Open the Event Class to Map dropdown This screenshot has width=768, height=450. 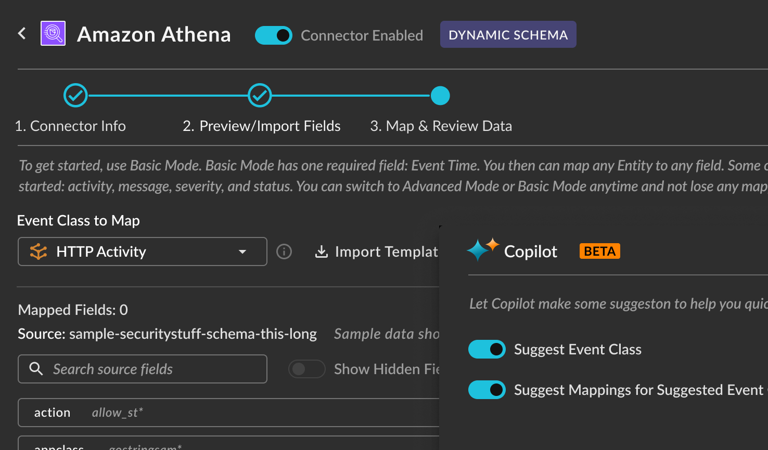(x=143, y=252)
